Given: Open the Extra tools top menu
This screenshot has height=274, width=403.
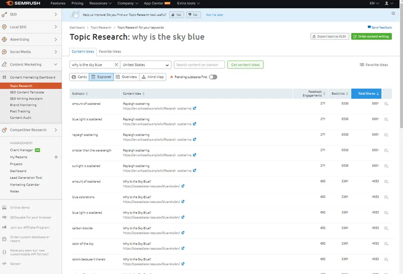Looking at the screenshot, I should coord(188,3).
